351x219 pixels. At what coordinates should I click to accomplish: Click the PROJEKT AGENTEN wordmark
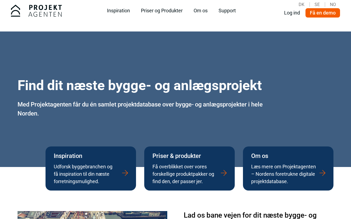click(x=45, y=11)
